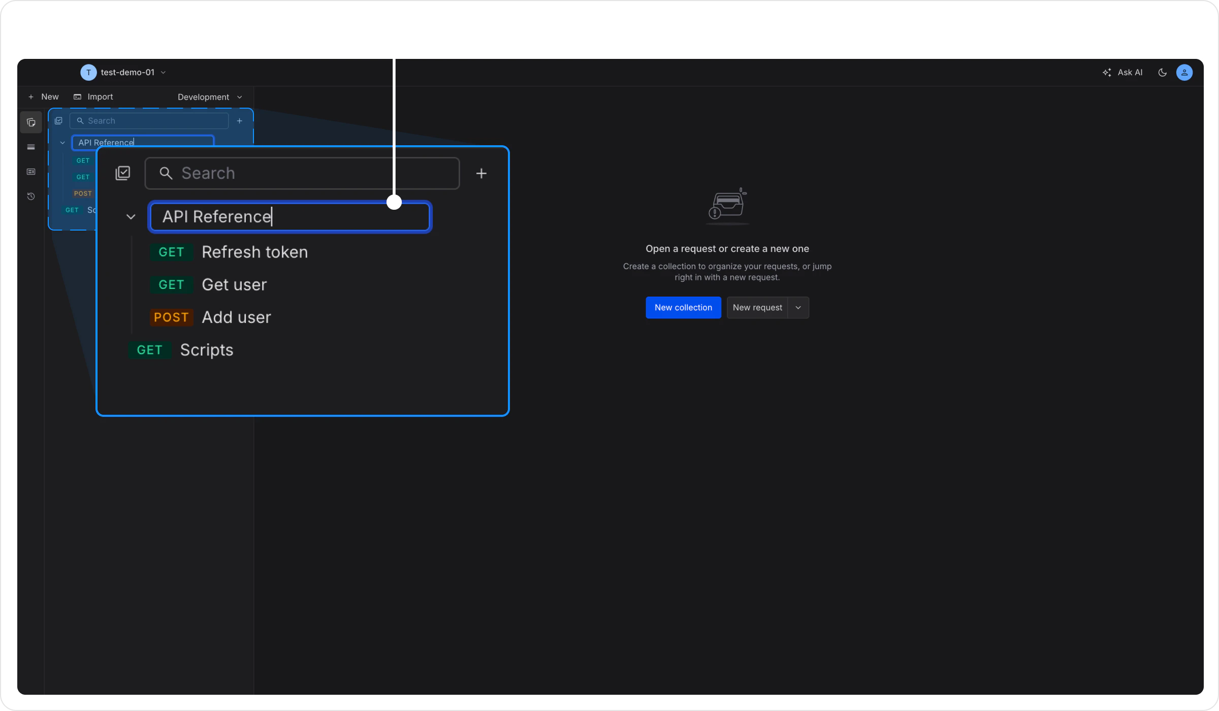Open the History sidebar icon

pyautogui.click(x=31, y=197)
